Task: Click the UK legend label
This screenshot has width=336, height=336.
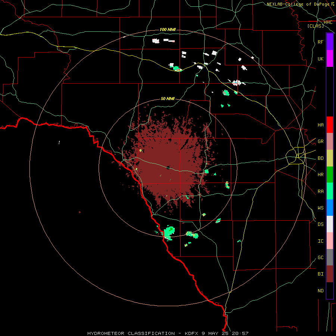Action: [320, 59]
